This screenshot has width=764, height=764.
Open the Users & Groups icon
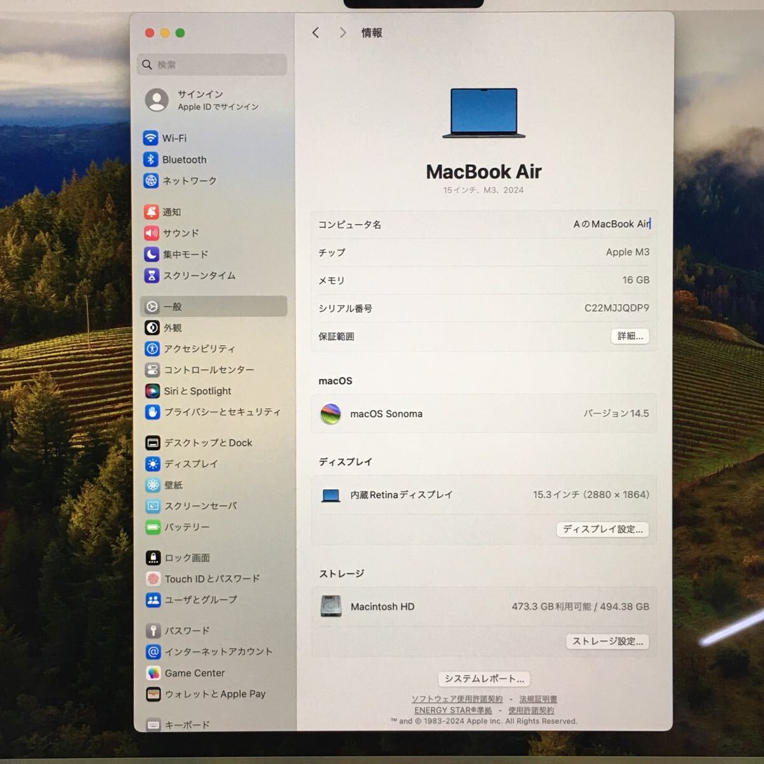153,600
